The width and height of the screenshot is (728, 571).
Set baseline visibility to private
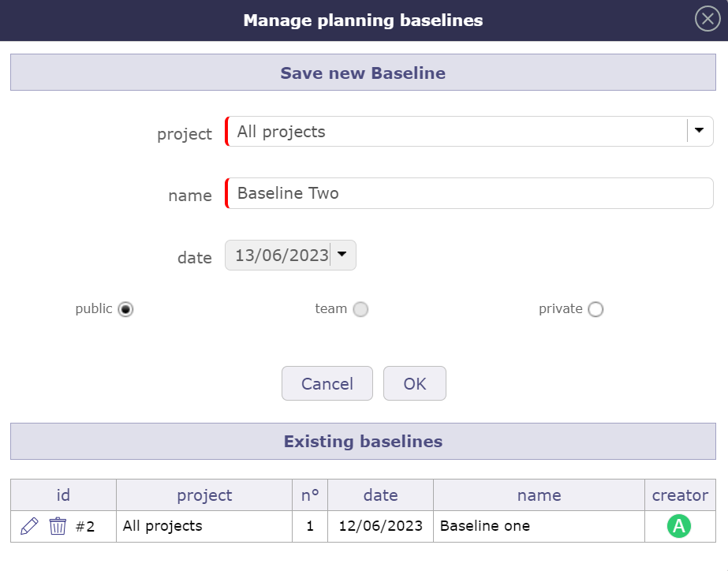pyautogui.click(x=595, y=309)
